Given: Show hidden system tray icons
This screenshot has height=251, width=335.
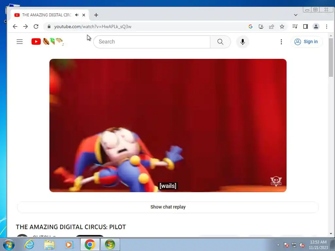Looking at the screenshot, I should [x=278, y=245].
